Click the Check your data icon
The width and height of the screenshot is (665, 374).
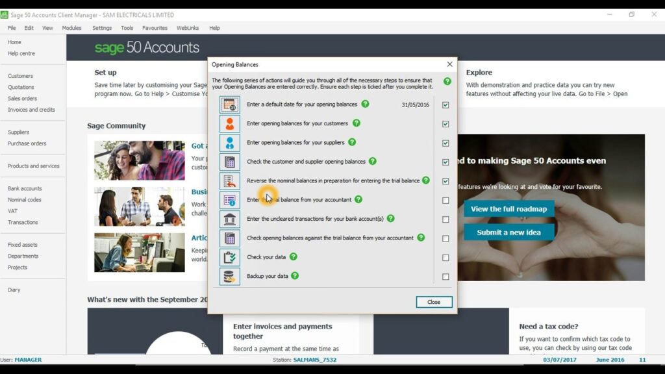point(229,257)
